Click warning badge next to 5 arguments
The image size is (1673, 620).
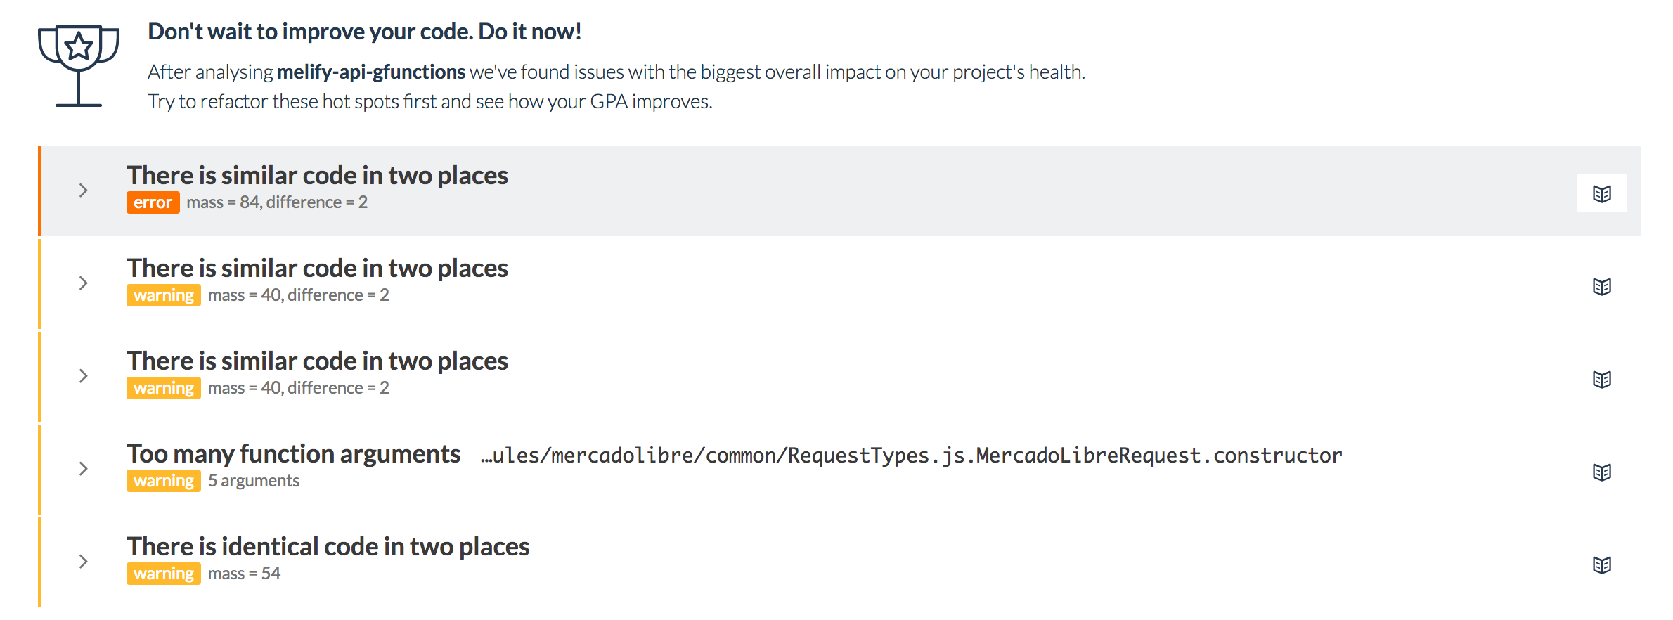(x=163, y=481)
